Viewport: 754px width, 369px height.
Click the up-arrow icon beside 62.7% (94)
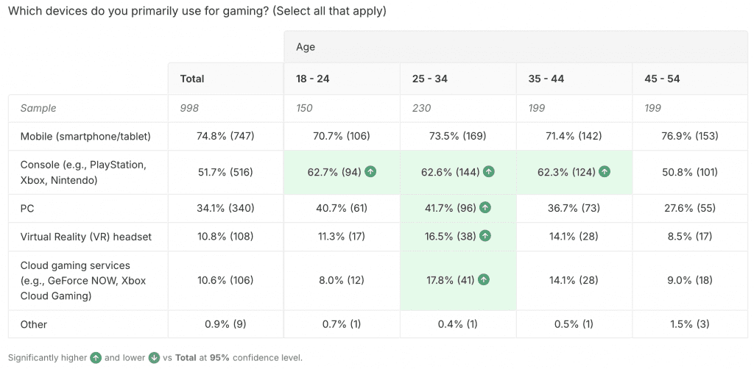370,172
